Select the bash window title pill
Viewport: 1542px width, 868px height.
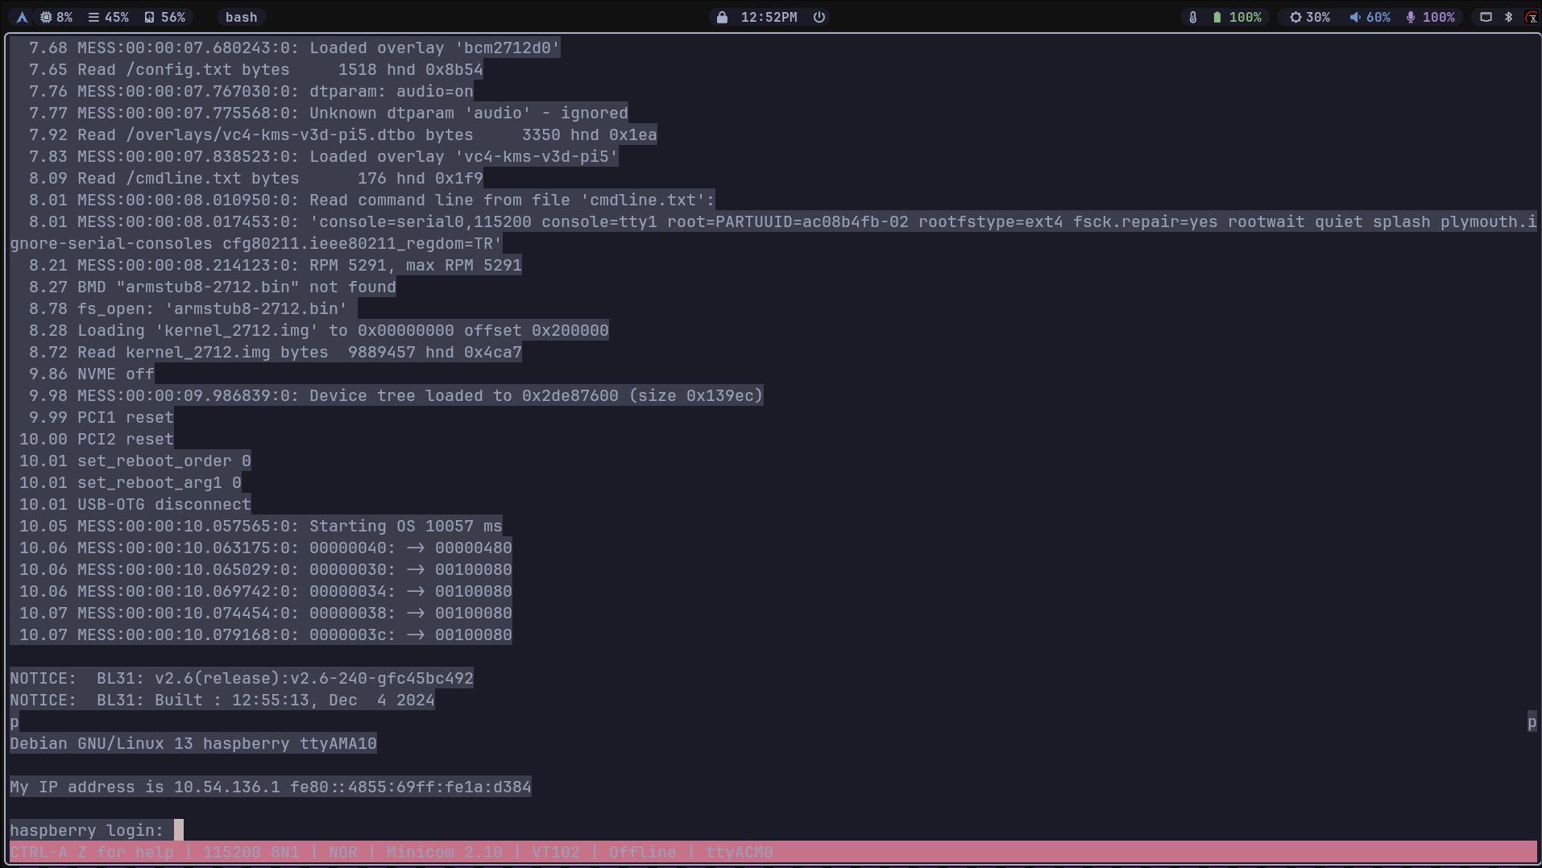(242, 17)
